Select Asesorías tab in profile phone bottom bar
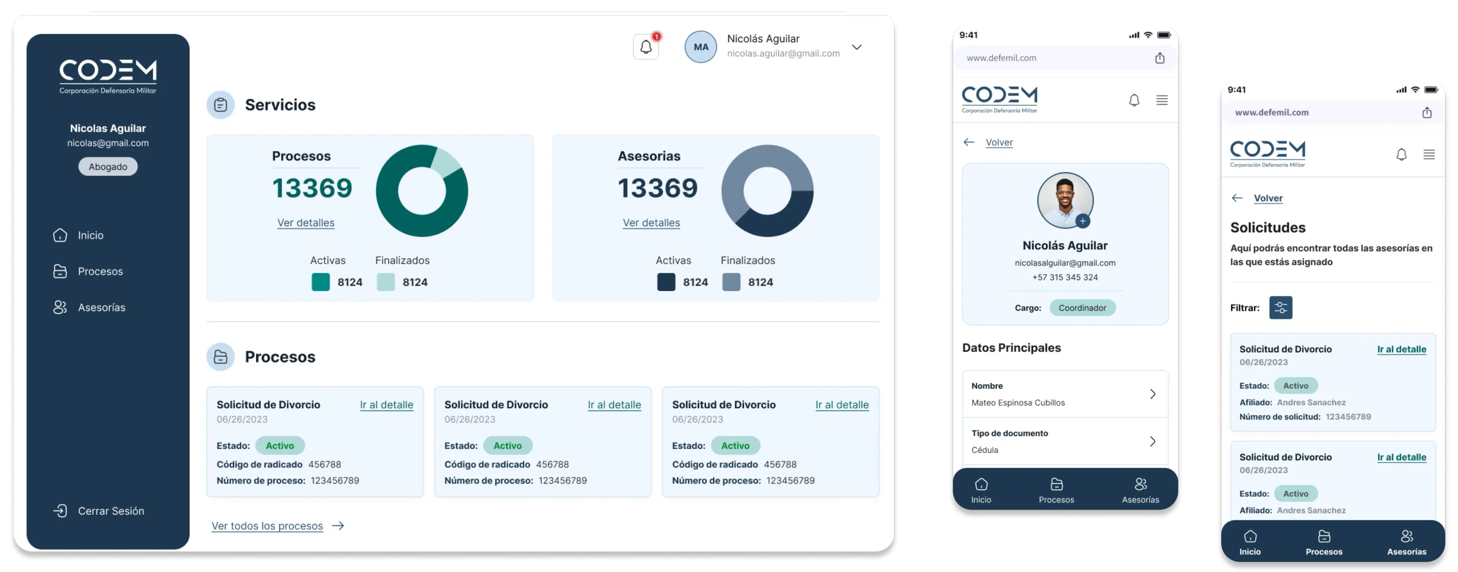This screenshot has width=1458, height=572. pyautogui.click(x=1140, y=490)
